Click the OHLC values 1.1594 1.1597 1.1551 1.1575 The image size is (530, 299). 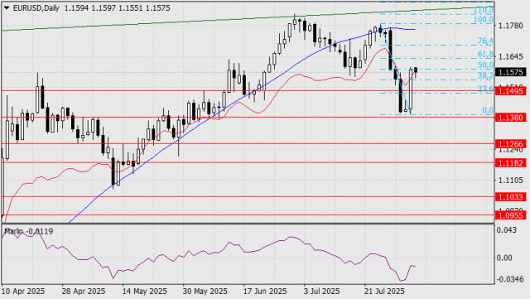pos(118,7)
